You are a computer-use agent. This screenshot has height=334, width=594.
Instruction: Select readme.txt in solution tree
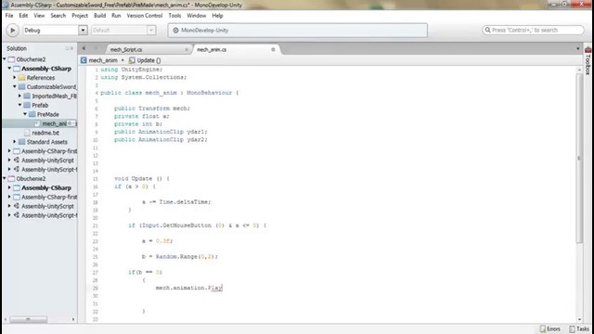pyautogui.click(x=45, y=133)
